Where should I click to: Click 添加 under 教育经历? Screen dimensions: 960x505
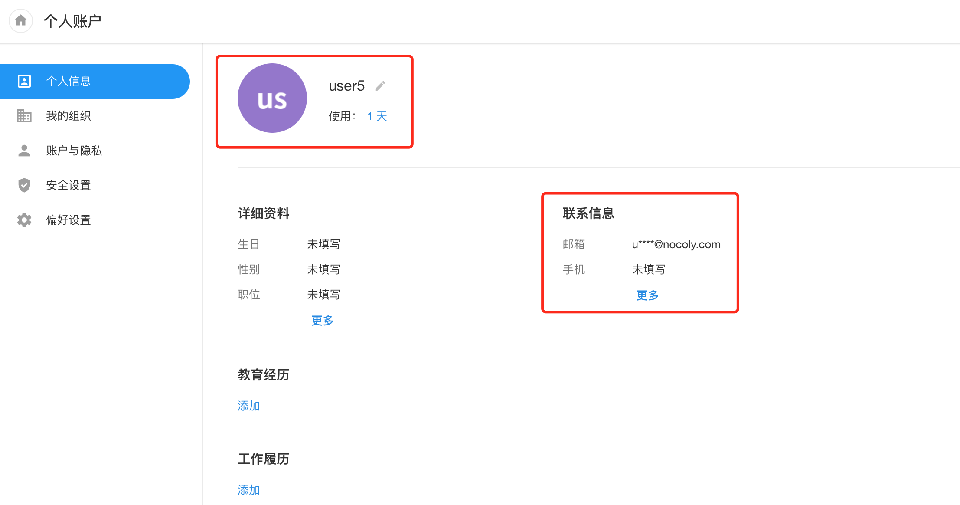(249, 406)
